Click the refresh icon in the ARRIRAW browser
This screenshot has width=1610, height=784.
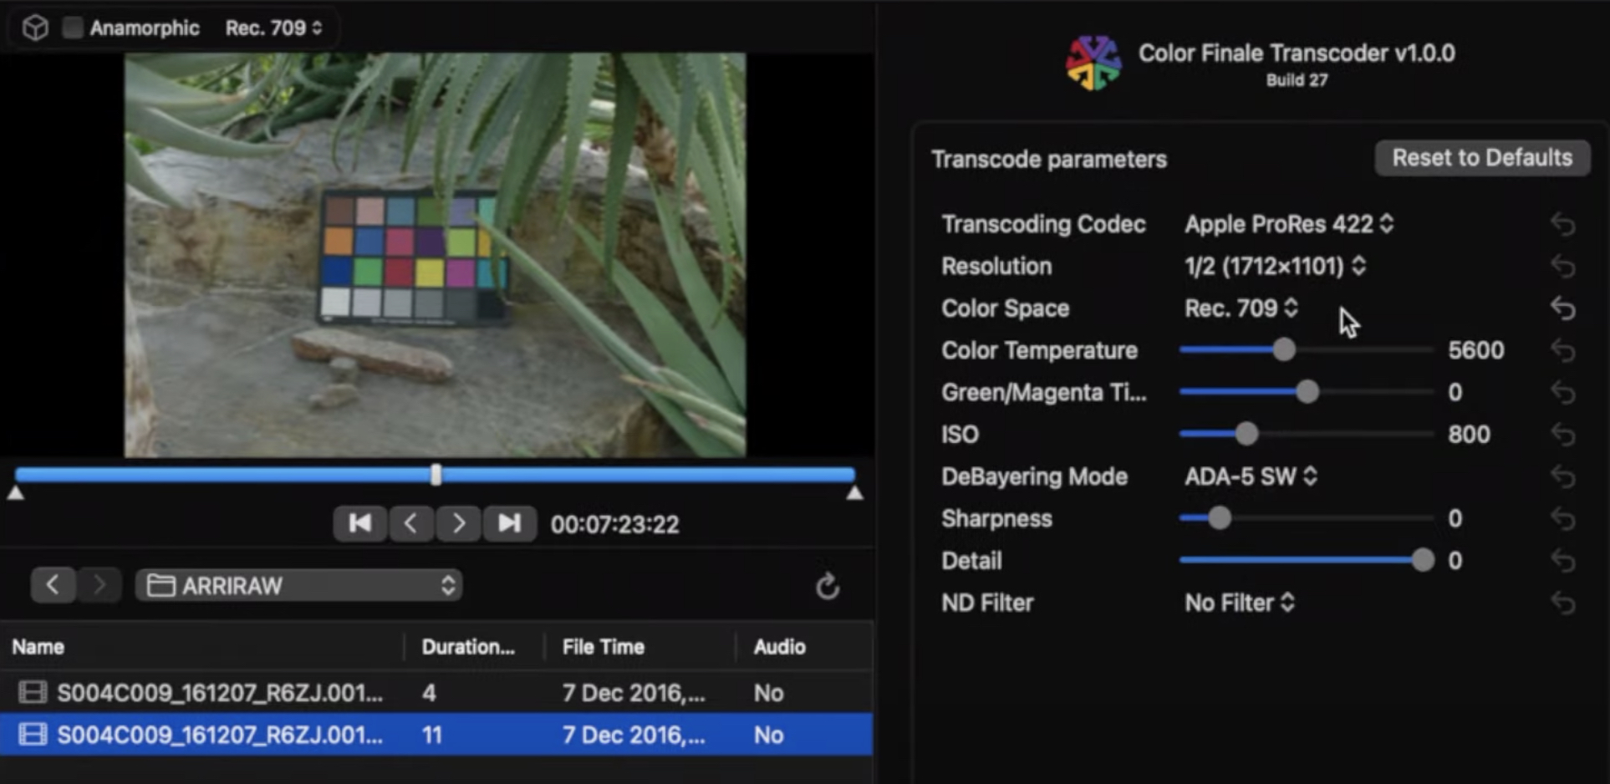tap(827, 586)
